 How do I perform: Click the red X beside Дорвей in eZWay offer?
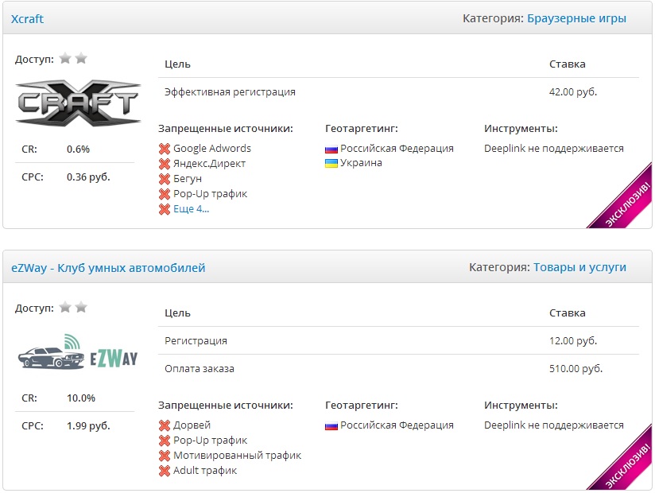(x=165, y=425)
